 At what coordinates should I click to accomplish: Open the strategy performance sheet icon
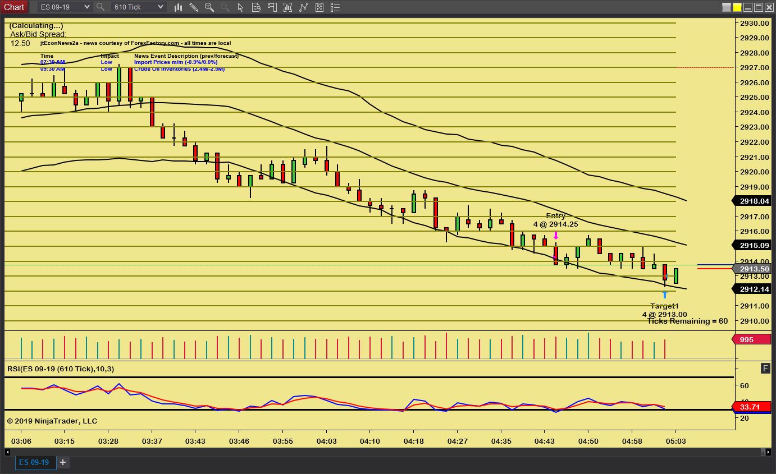(319, 7)
